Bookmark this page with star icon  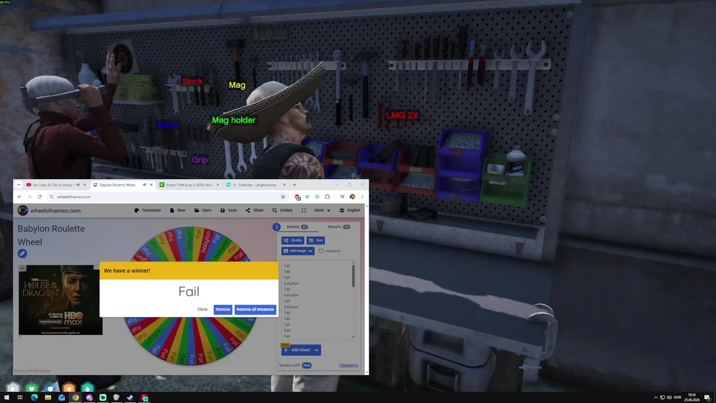pos(283,196)
